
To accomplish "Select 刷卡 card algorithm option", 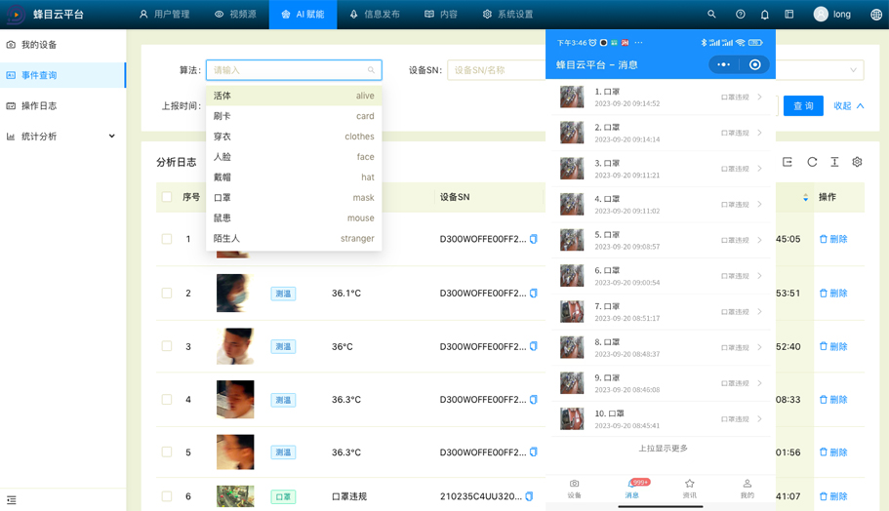I will click(x=294, y=116).
